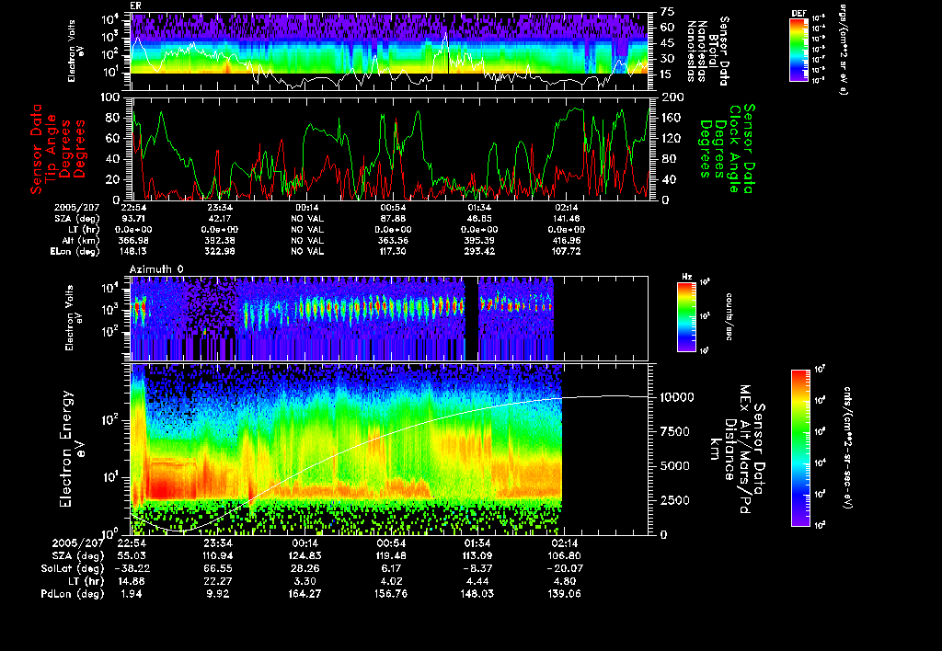Click the 'BTotal Nanoteslas' axis label
942x651 pixels.
707,51
